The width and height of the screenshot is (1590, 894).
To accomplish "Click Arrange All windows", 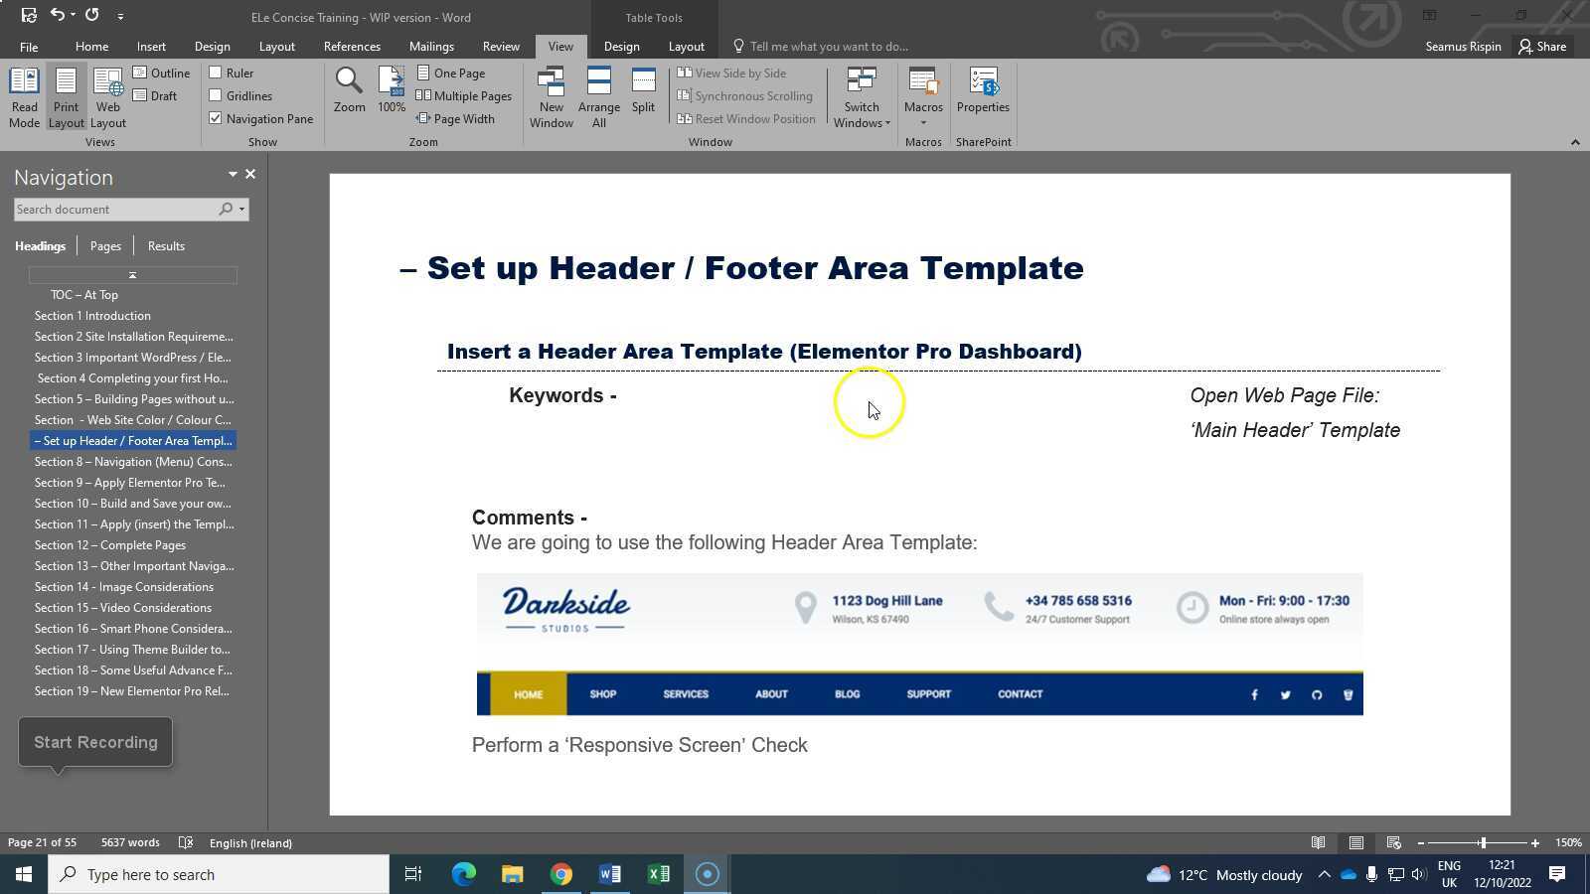I will click(x=598, y=94).
